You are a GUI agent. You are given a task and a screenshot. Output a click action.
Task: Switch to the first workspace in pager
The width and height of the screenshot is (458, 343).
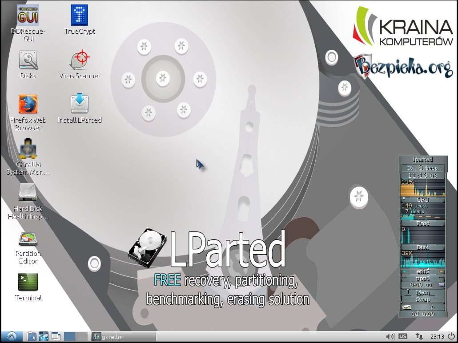(x=69, y=337)
